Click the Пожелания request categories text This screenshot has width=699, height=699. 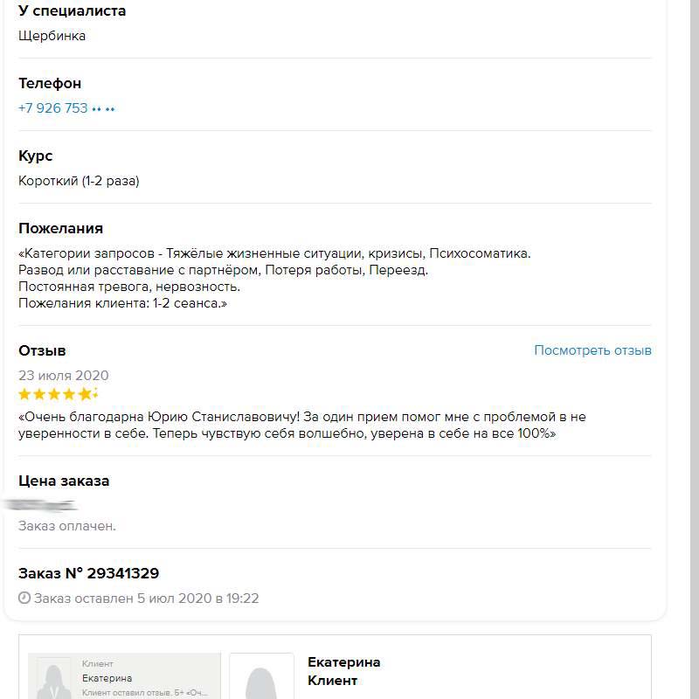(274, 278)
